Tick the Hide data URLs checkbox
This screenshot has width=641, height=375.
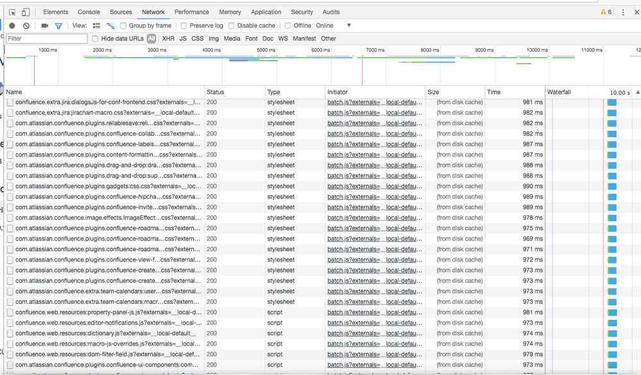click(x=96, y=38)
